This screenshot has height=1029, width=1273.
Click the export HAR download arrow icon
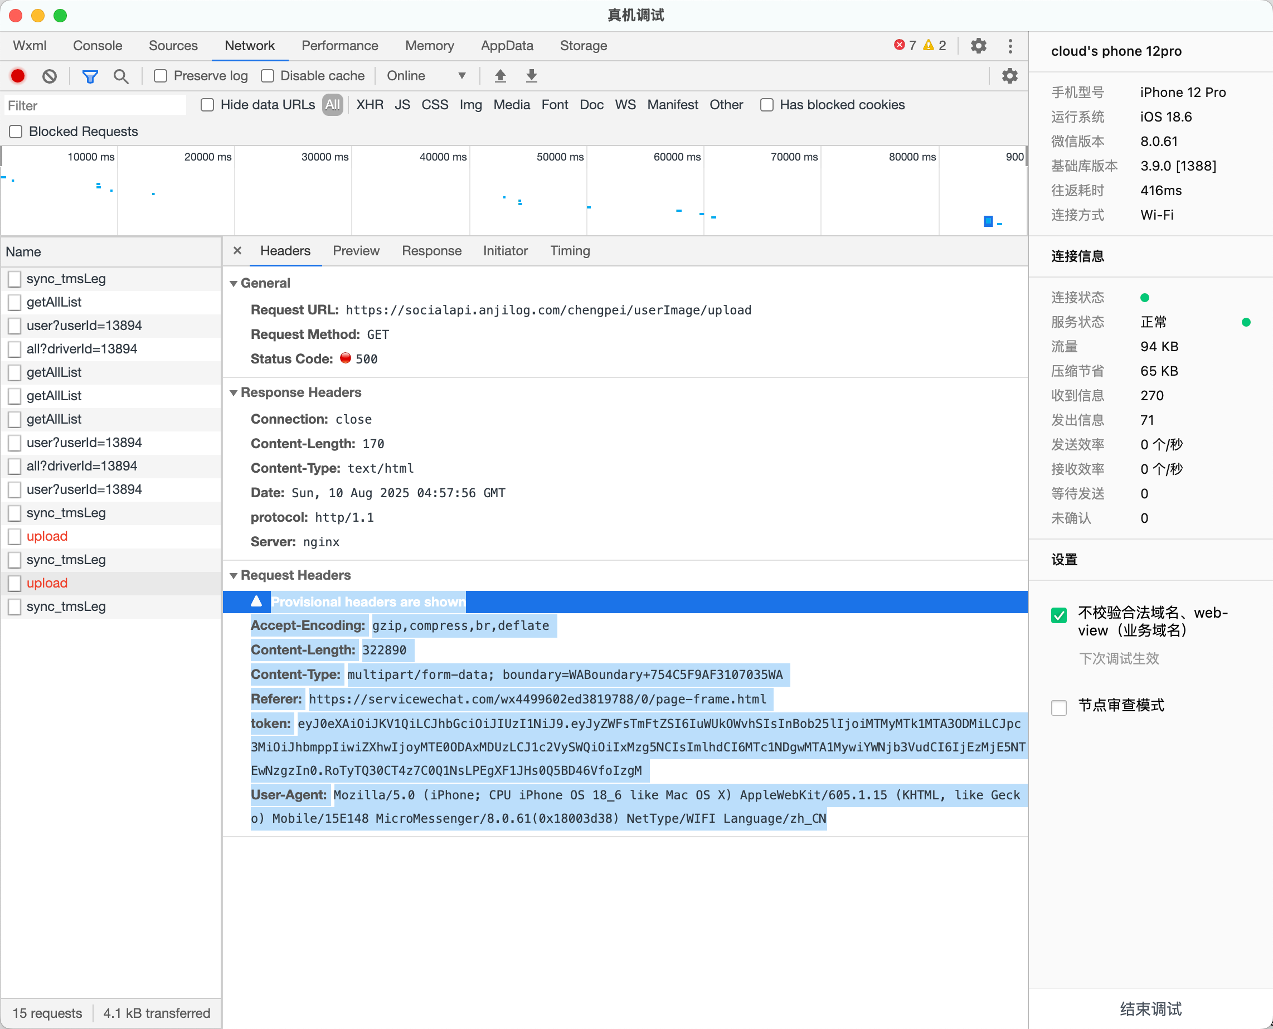(x=532, y=76)
